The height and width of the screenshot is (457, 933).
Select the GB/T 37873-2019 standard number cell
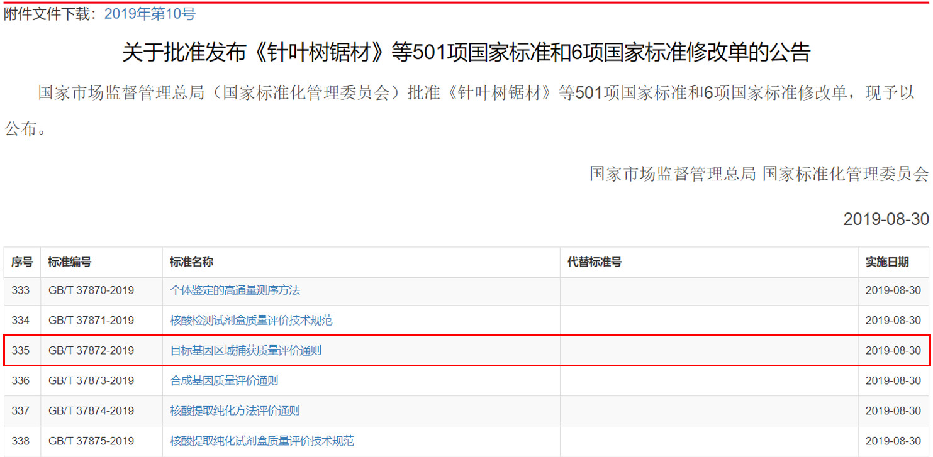(x=91, y=380)
